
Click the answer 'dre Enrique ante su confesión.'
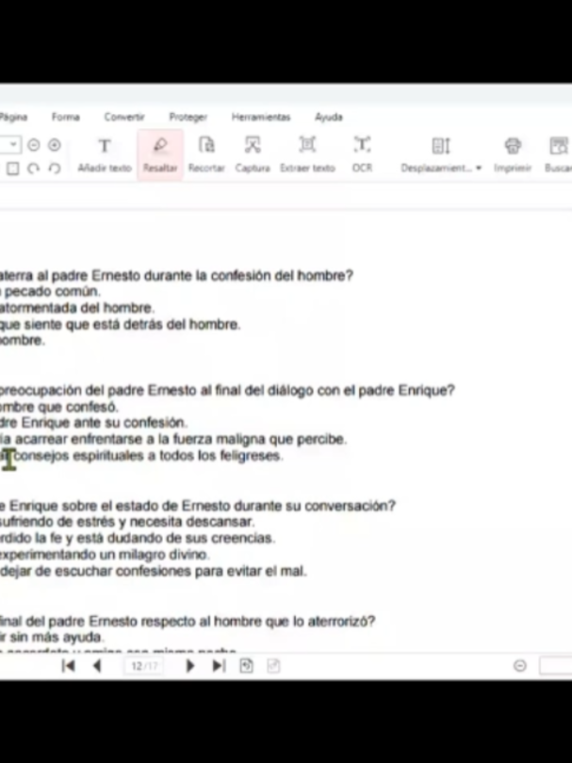tap(93, 422)
